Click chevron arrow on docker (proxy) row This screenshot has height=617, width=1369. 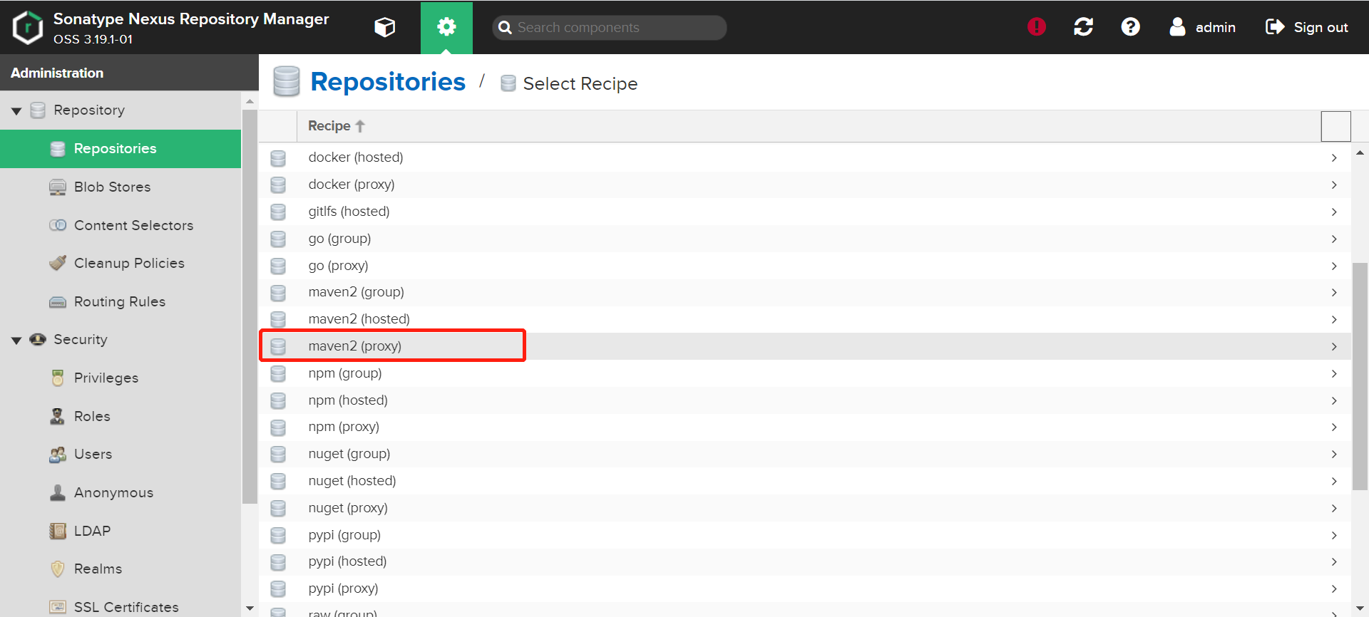click(1334, 185)
